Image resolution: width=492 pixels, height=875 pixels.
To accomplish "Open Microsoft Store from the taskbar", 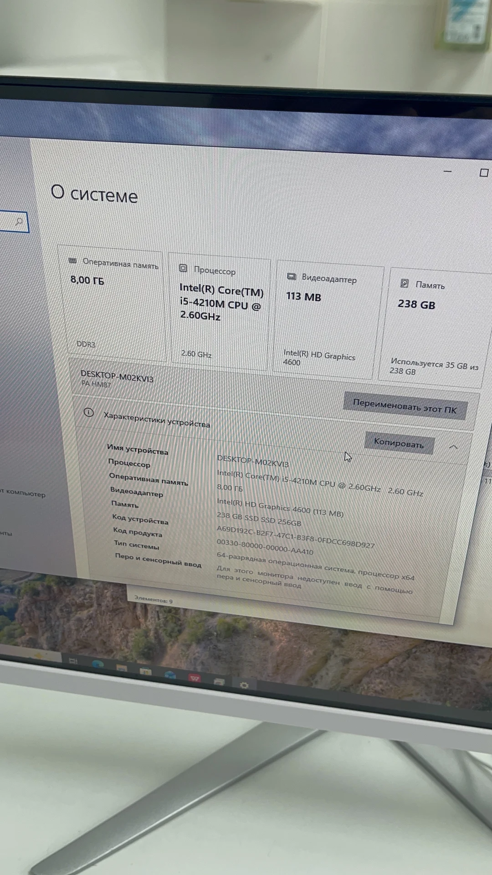I will click(145, 671).
